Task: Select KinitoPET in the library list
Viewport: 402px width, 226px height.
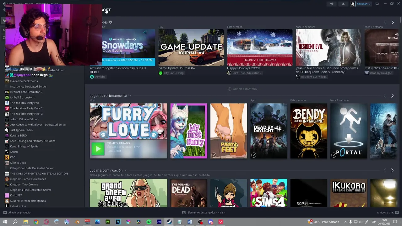Action: 16,195
